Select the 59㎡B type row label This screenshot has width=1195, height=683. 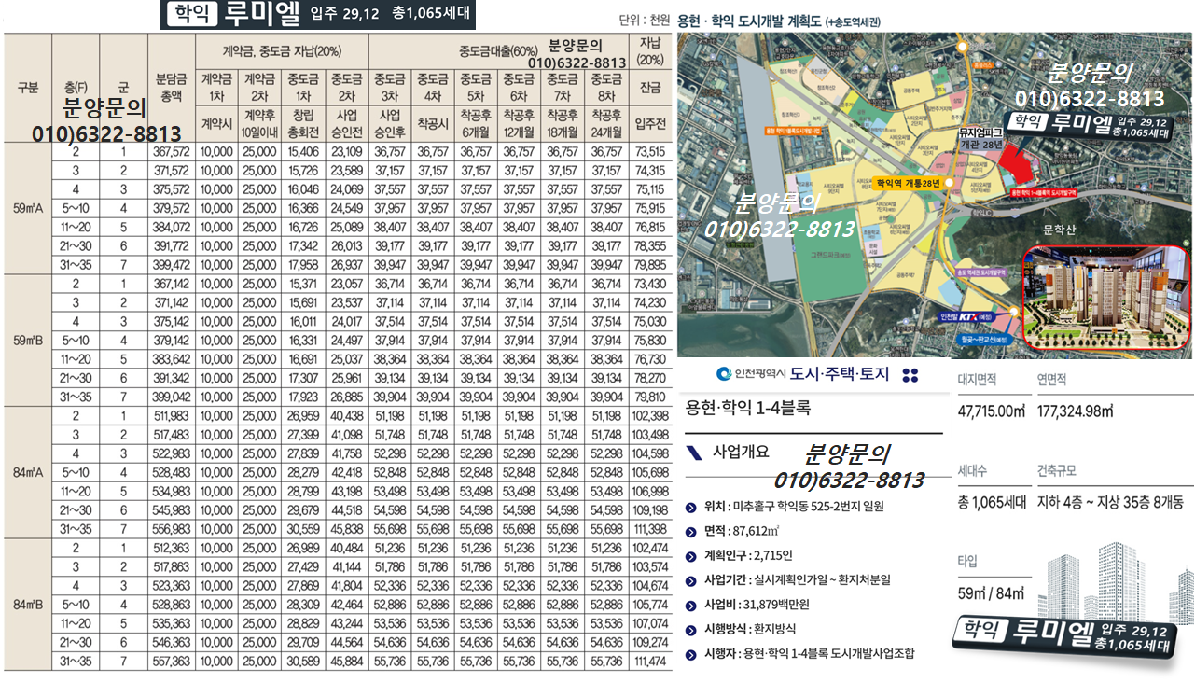click(x=28, y=341)
